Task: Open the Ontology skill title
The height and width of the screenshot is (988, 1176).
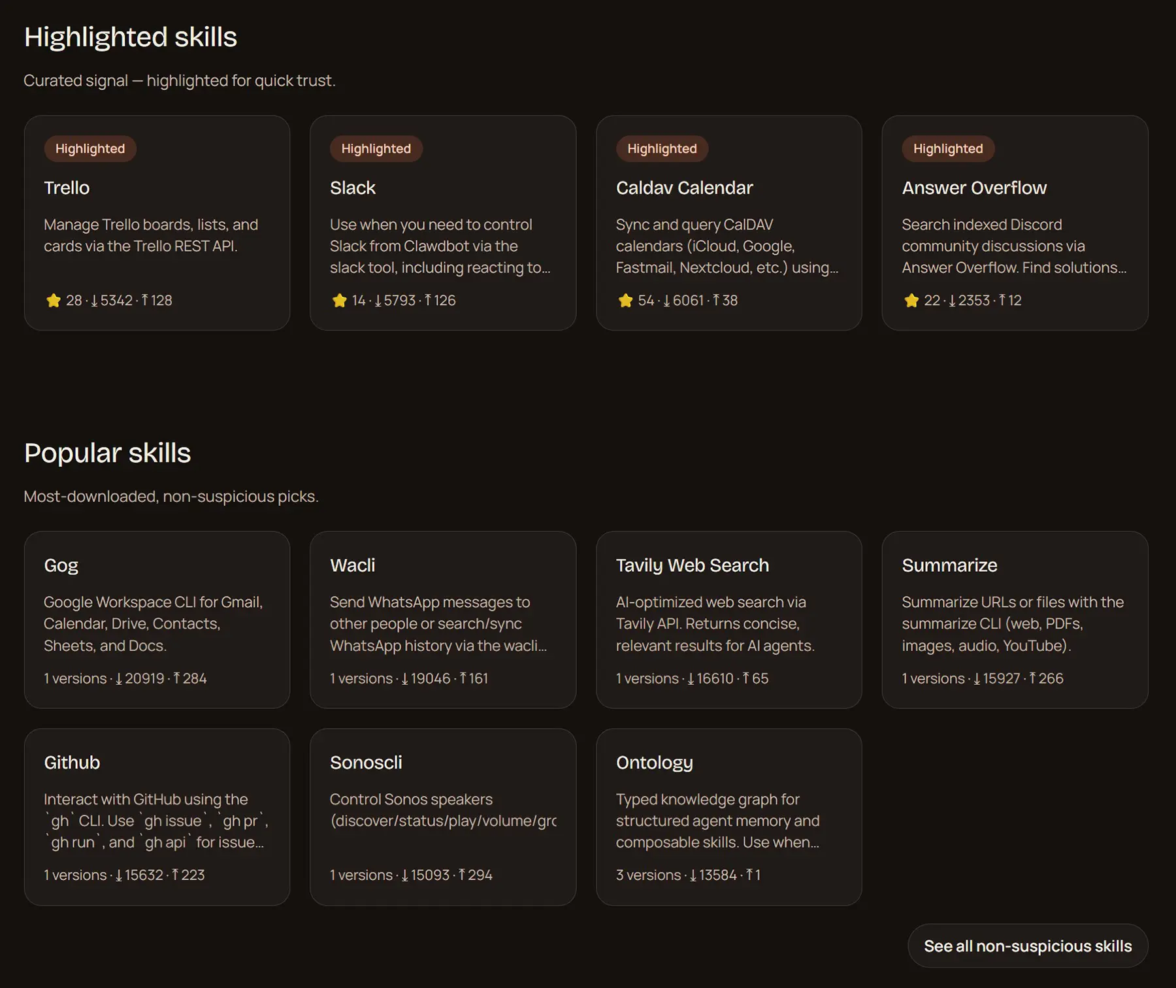Action: click(654, 763)
